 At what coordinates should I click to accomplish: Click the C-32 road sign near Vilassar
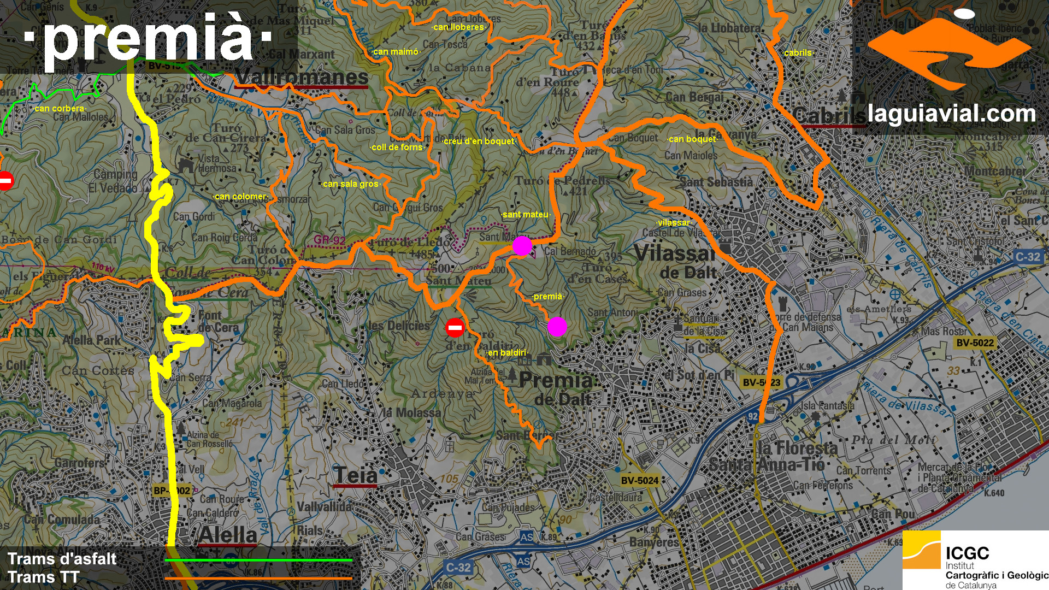click(1028, 257)
